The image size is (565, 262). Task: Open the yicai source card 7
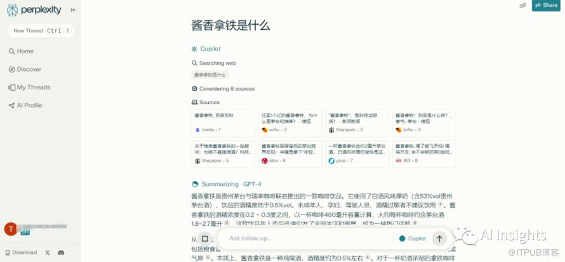pyautogui.click(x=357, y=154)
